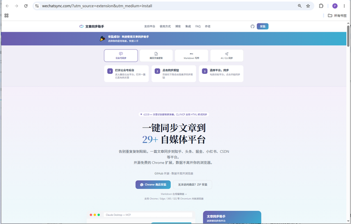351x224 pixels.
Task: Open 使用方式 in the site nav
Action: (165, 26)
